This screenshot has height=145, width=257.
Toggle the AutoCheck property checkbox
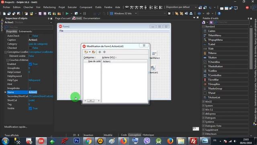click(x=31, y=36)
